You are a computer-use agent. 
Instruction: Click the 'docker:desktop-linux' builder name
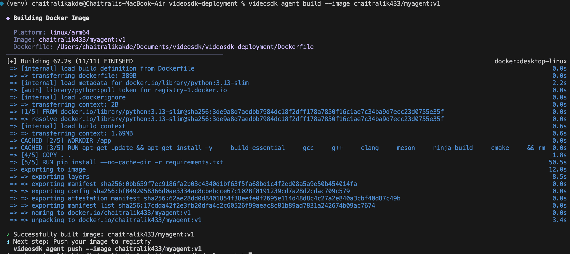tap(530, 61)
